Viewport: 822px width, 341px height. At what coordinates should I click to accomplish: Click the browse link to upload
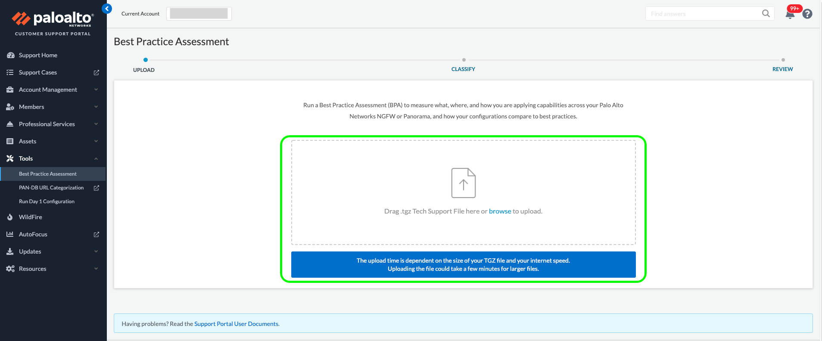click(x=500, y=211)
